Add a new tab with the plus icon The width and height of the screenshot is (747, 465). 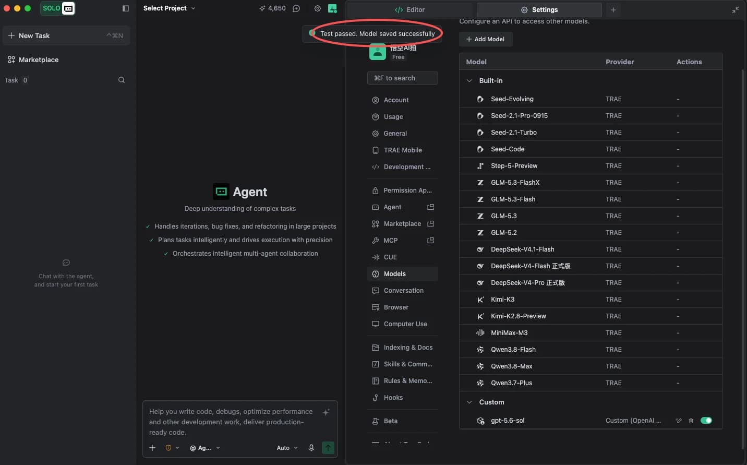613,10
